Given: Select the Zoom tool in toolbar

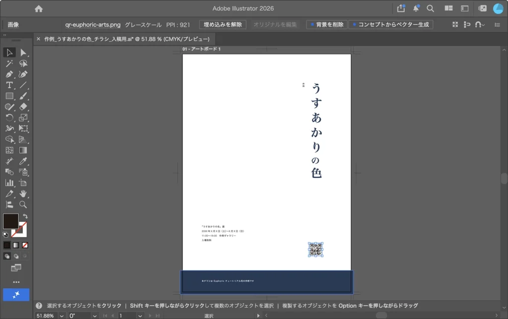Looking at the screenshot, I should (x=23, y=205).
